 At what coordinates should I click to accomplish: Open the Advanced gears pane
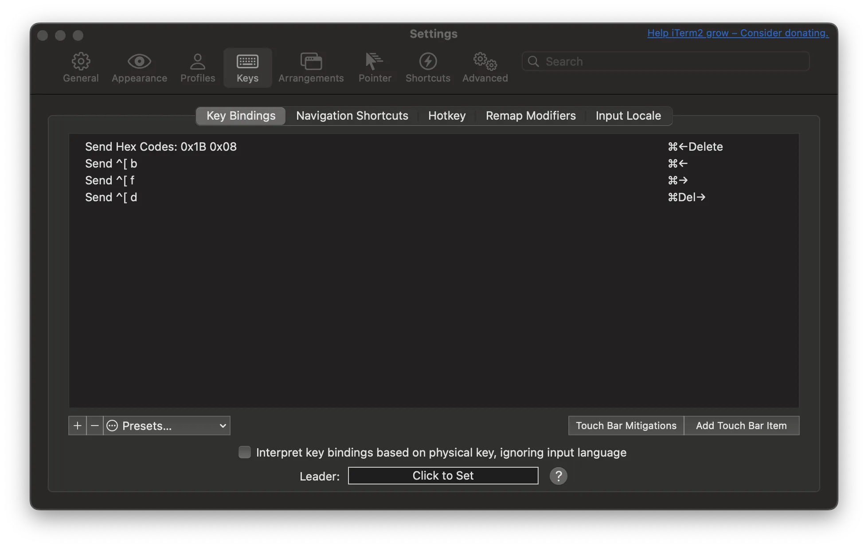[x=485, y=68]
